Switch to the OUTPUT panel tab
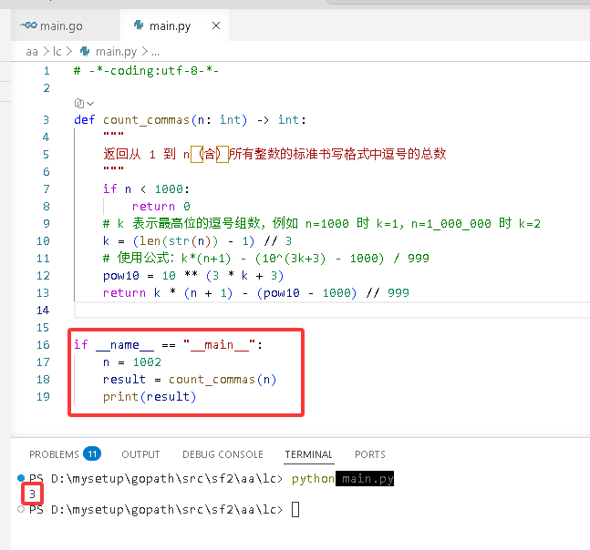The height and width of the screenshot is (550, 590). [140, 454]
